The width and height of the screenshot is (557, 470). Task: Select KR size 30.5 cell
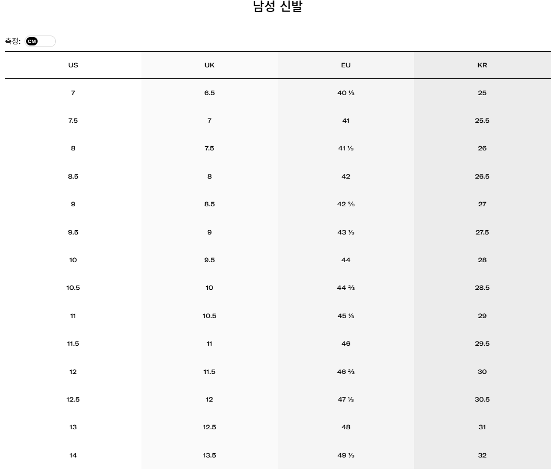pos(482,399)
